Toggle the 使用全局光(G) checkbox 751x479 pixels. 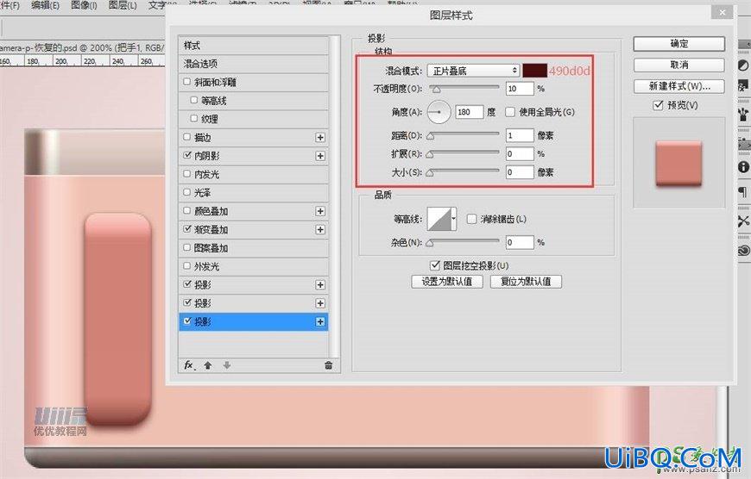point(510,112)
